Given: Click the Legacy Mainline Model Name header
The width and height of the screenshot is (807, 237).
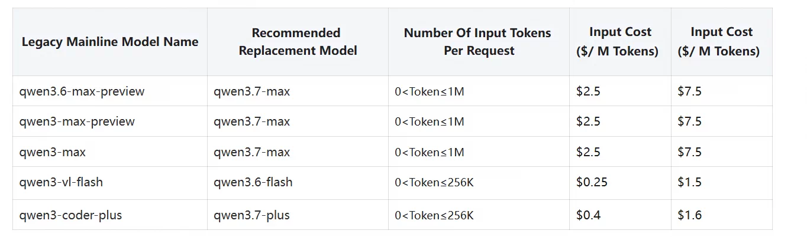Looking at the screenshot, I should point(110,42).
